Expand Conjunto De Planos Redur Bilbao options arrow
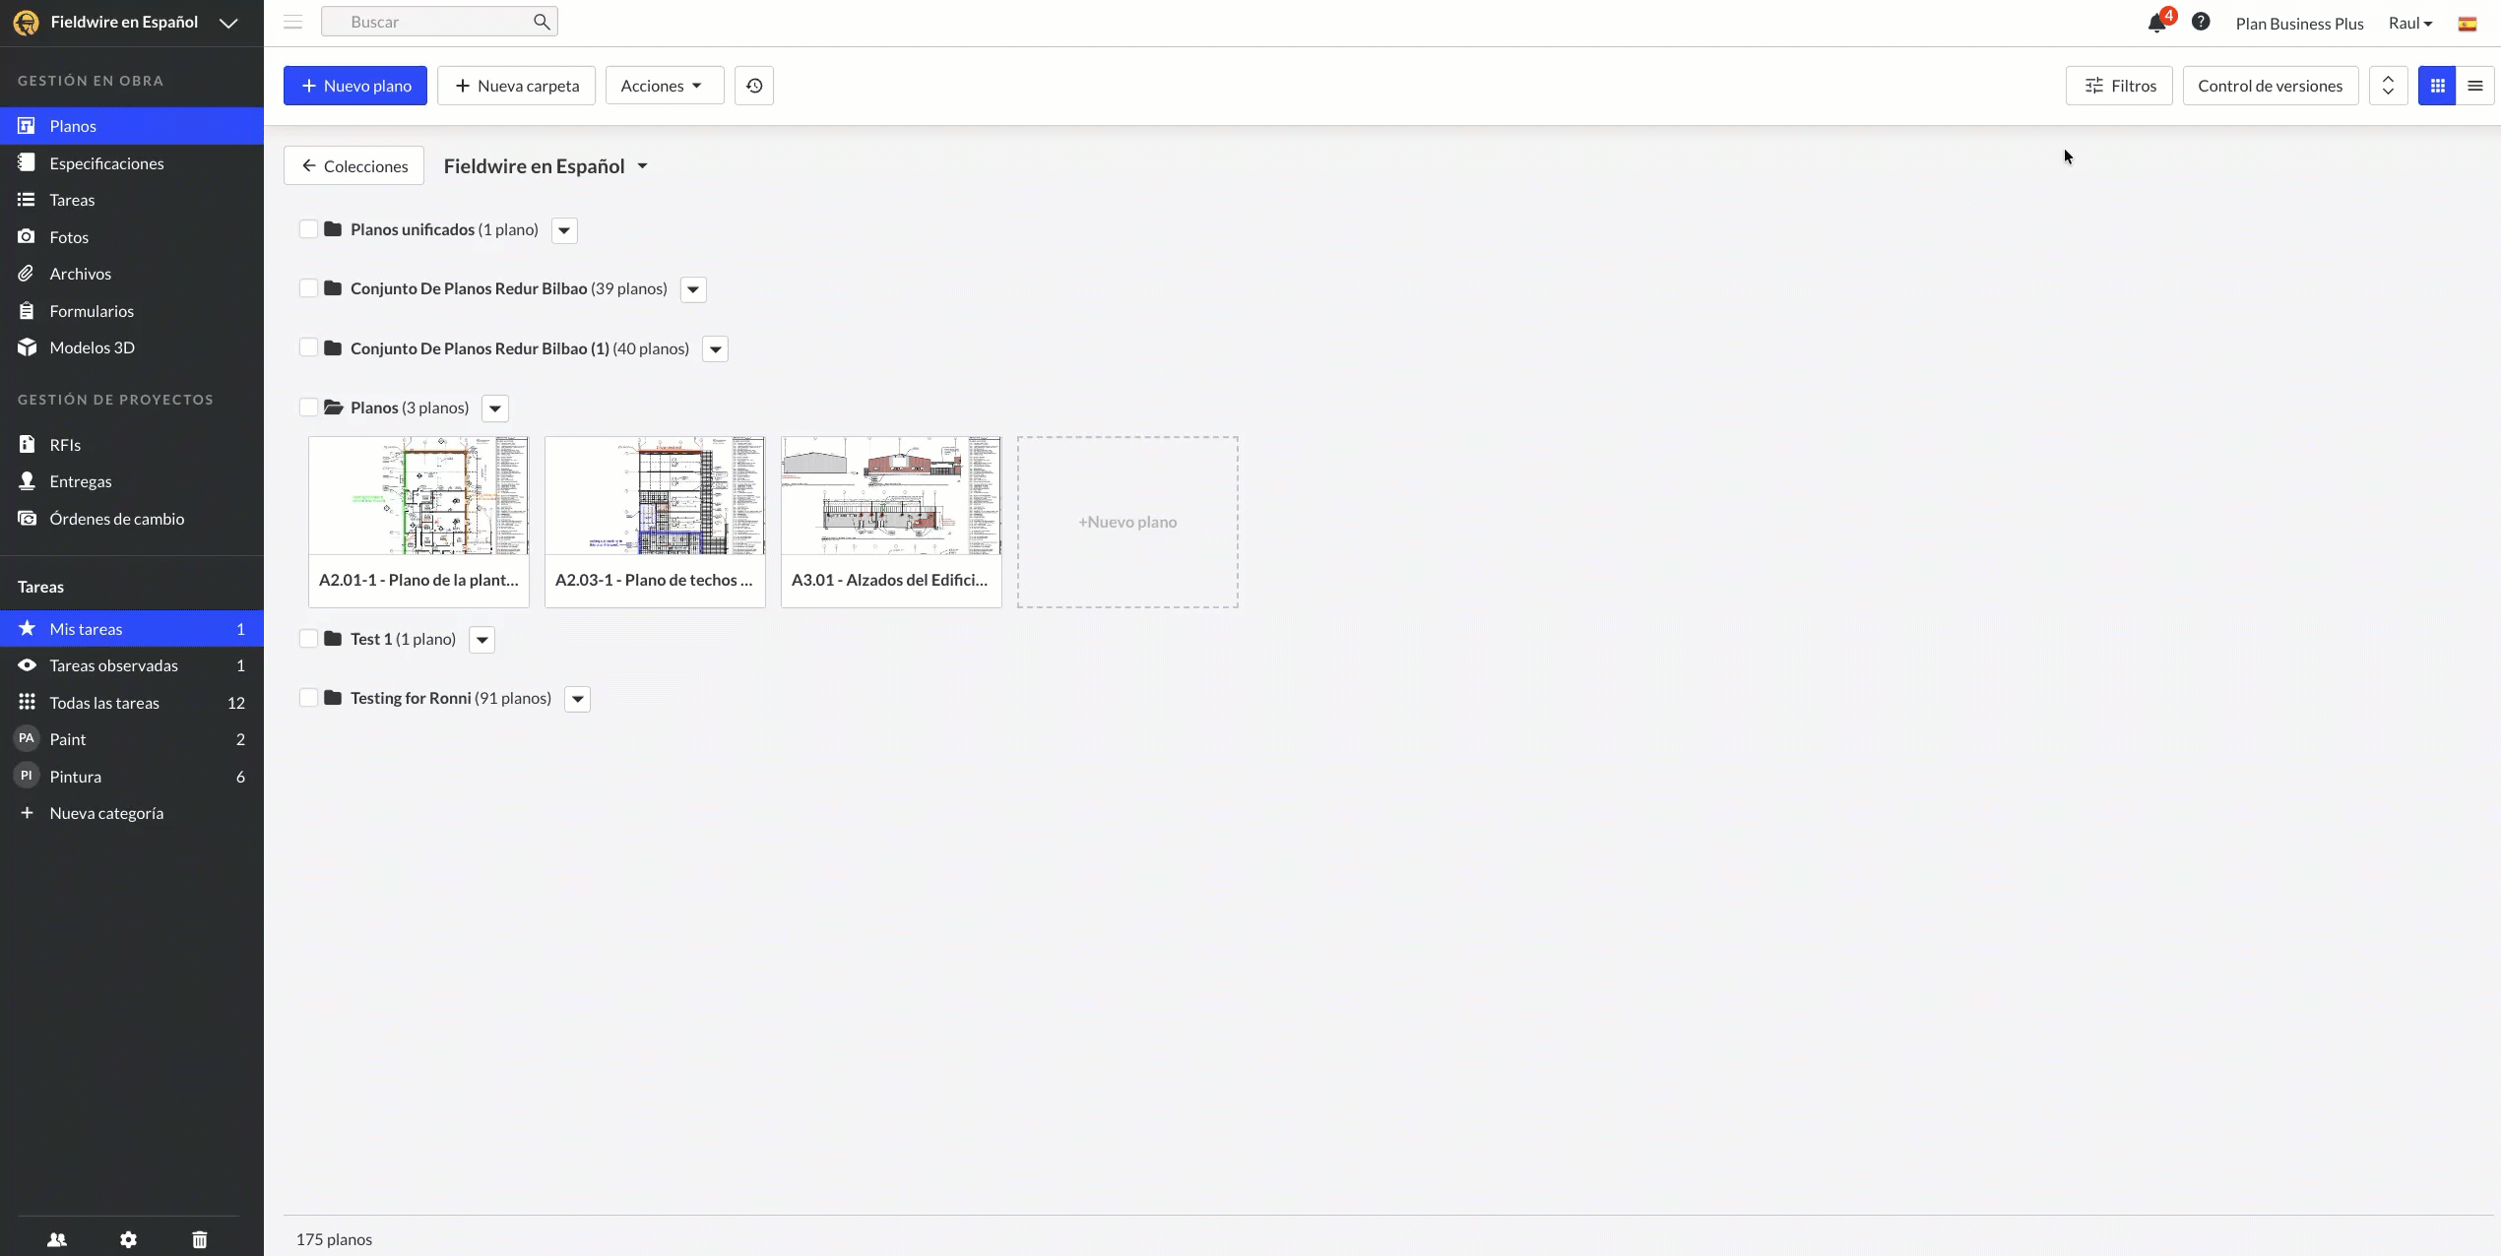The height and width of the screenshot is (1256, 2501). tap(693, 289)
